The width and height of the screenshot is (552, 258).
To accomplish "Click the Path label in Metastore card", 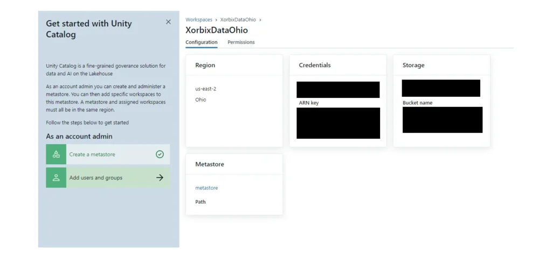I will pos(201,202).
